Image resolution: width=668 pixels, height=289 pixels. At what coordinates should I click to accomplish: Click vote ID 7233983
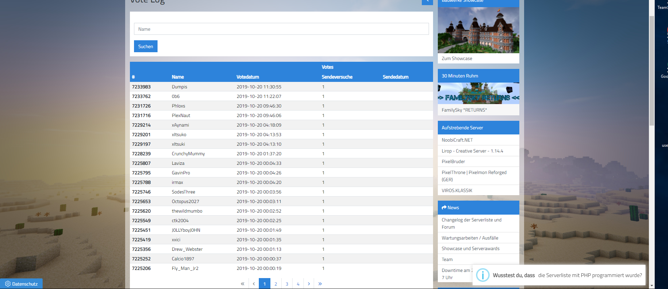[x=141, y=87]
